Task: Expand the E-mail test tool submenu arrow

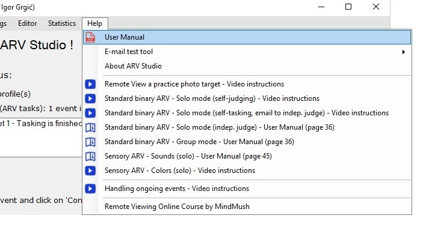Action: point(403,52)
